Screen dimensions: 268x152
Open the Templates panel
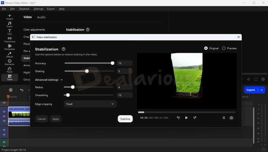pos(10,47)
